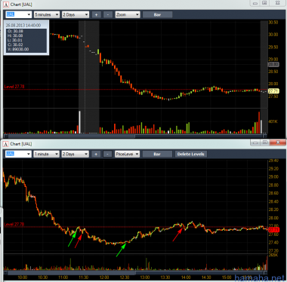The width and height of the screenshot is (287, 282).
Task: Click the plus zoom-in button in top chart
Action: point(96,14)
